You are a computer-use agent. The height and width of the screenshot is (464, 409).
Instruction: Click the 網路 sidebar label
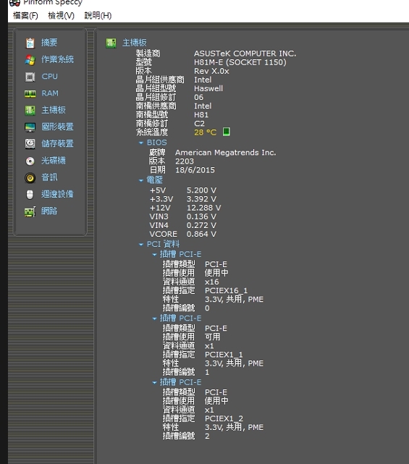49,211
